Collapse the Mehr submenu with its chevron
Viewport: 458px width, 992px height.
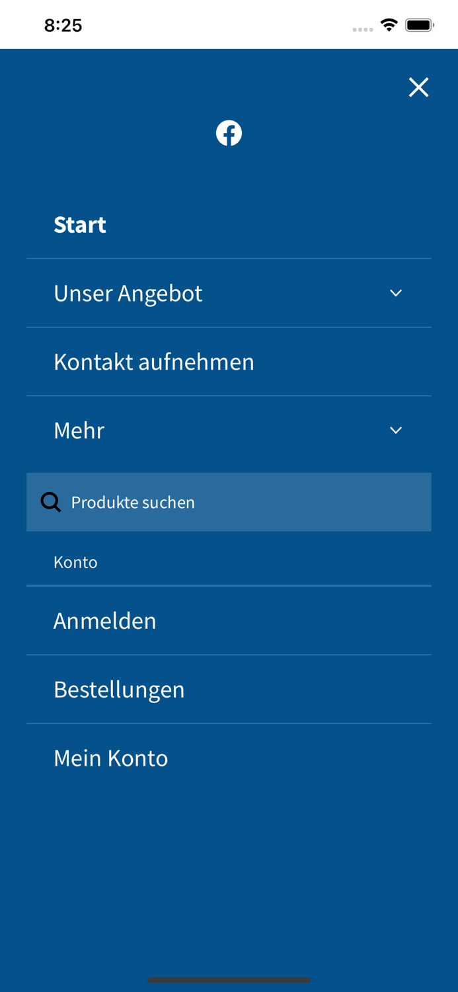pyautogui.click(x=396, y=429)
